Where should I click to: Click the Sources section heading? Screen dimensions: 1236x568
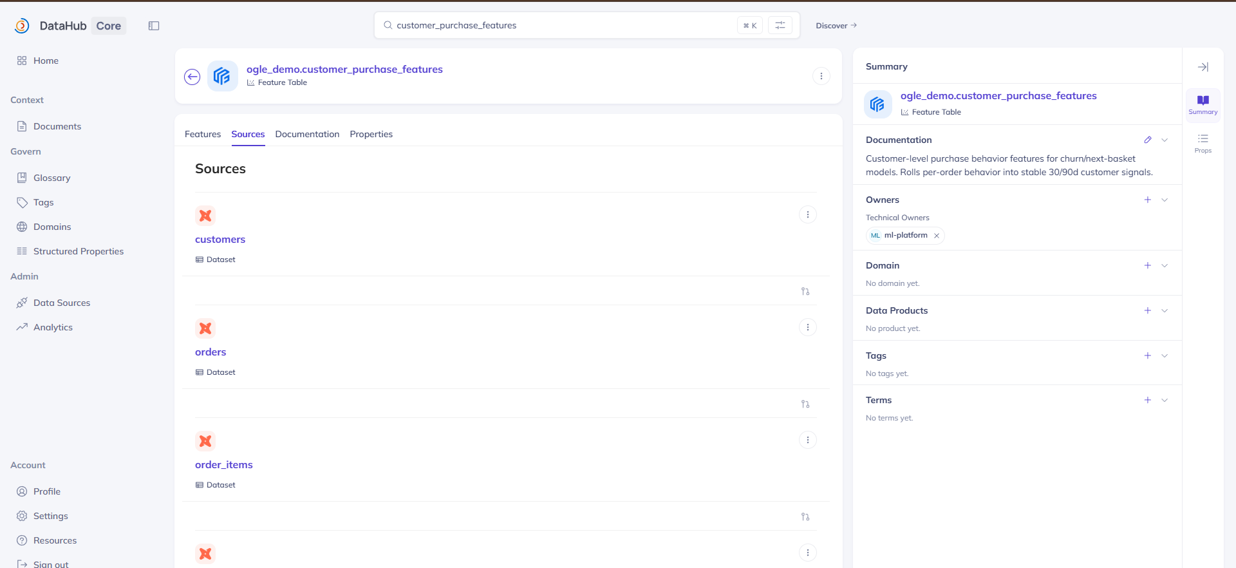pyautogui.click(x=220, y=169)
